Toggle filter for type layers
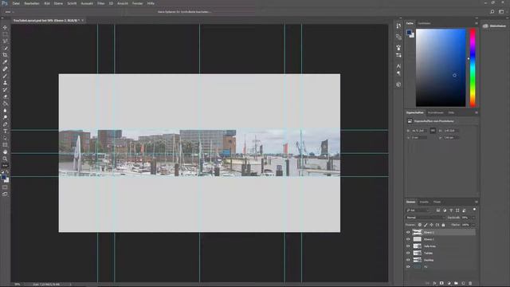 451,210
